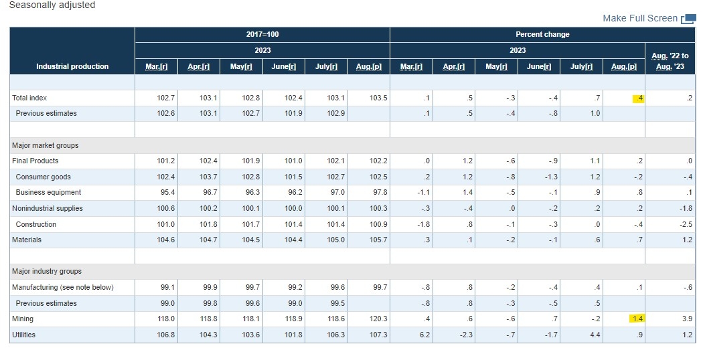Viewport: 703px width, 348px height.
Task: Click the Construction row label
Action: tap(36, 224)
